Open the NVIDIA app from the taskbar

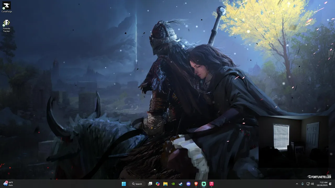pyautogui.click(x=173, y=184)
